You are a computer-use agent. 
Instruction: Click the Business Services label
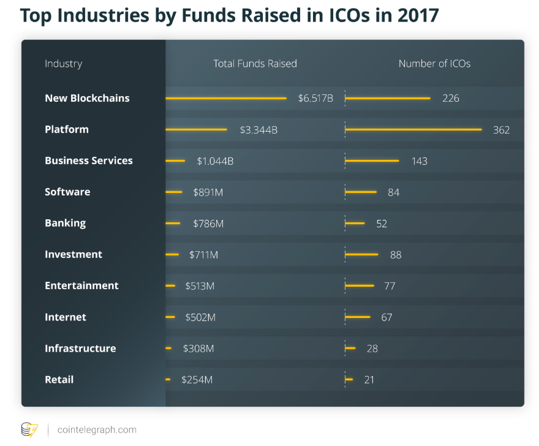click(89, 161)
